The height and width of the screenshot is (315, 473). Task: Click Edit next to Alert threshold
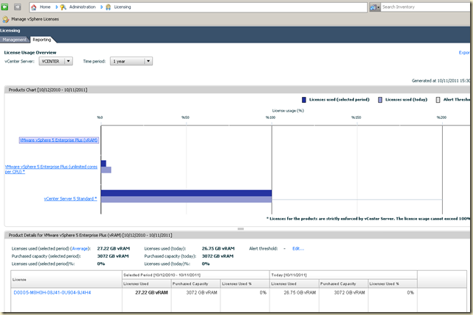click(x=298, y=249)
